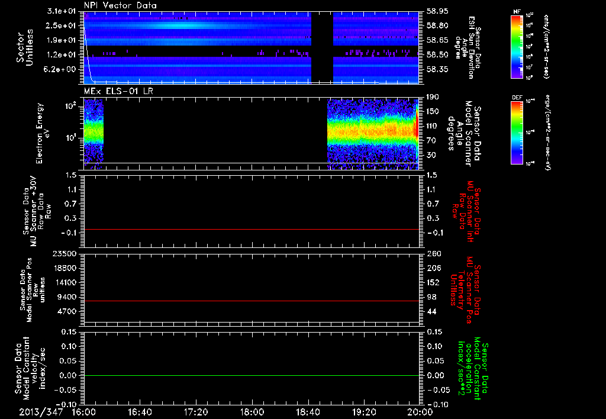The image size is (606, 419).
Task: Click the green "Model Constant acceleration" axis title
Action: 473,368
